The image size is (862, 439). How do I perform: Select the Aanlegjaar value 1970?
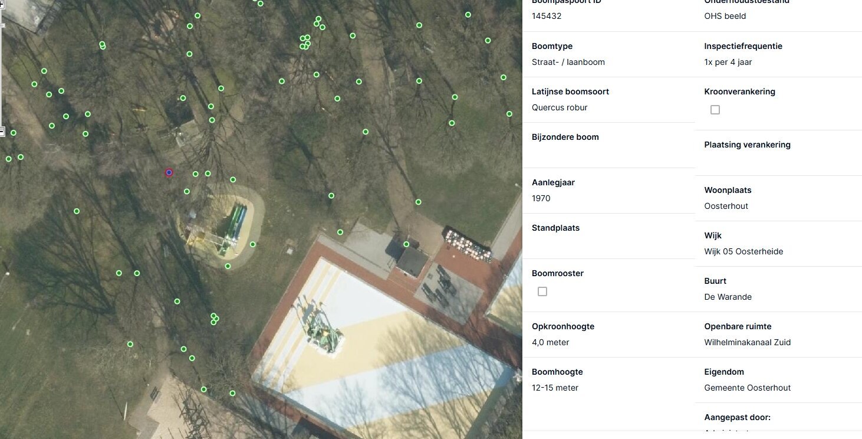541,198
